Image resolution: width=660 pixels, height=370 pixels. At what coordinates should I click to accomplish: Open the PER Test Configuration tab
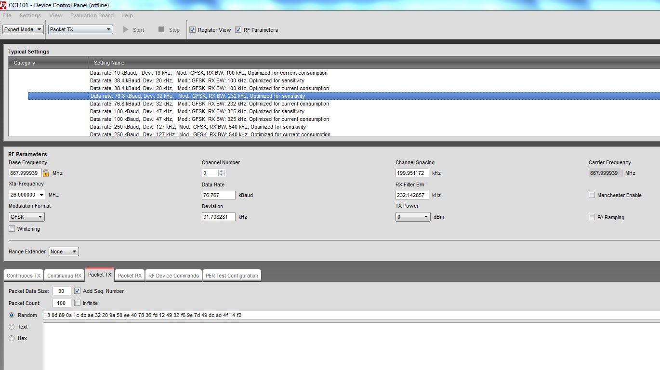232,276
